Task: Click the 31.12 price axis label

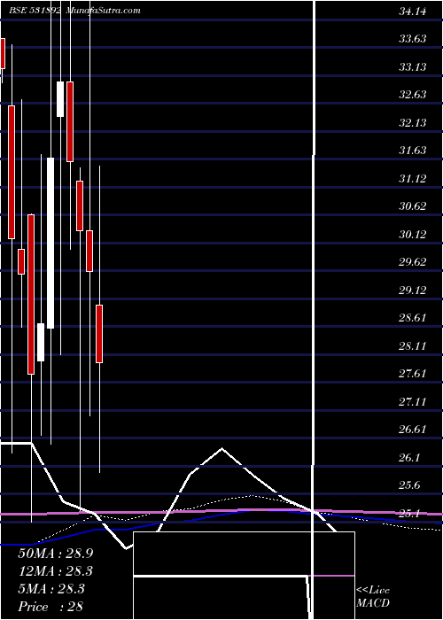Action: pos(413,179)
